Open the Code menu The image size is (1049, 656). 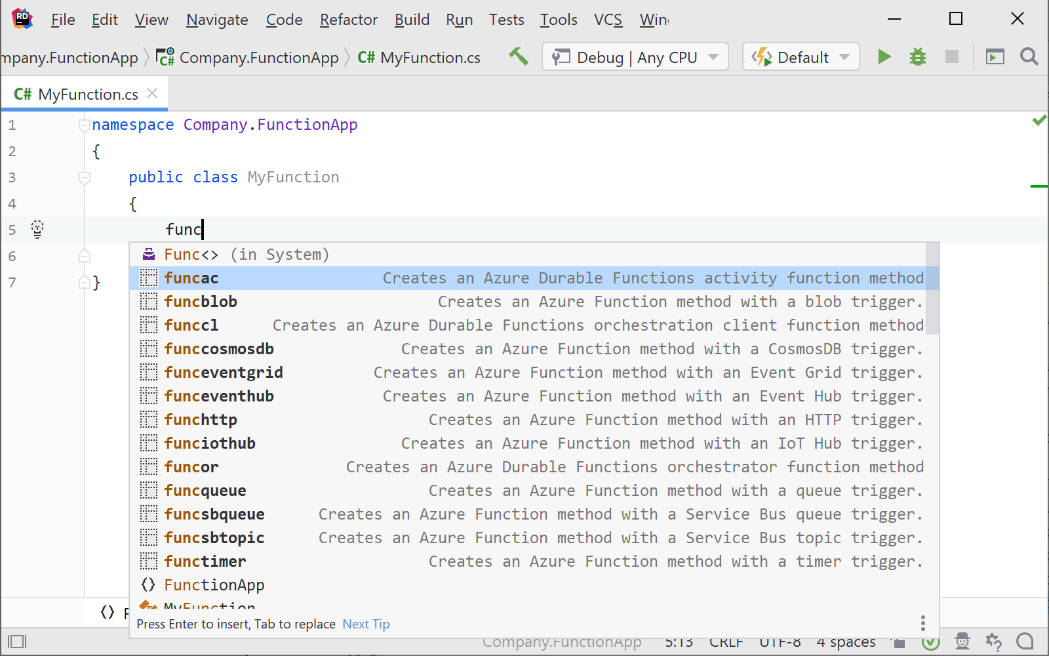284,20
